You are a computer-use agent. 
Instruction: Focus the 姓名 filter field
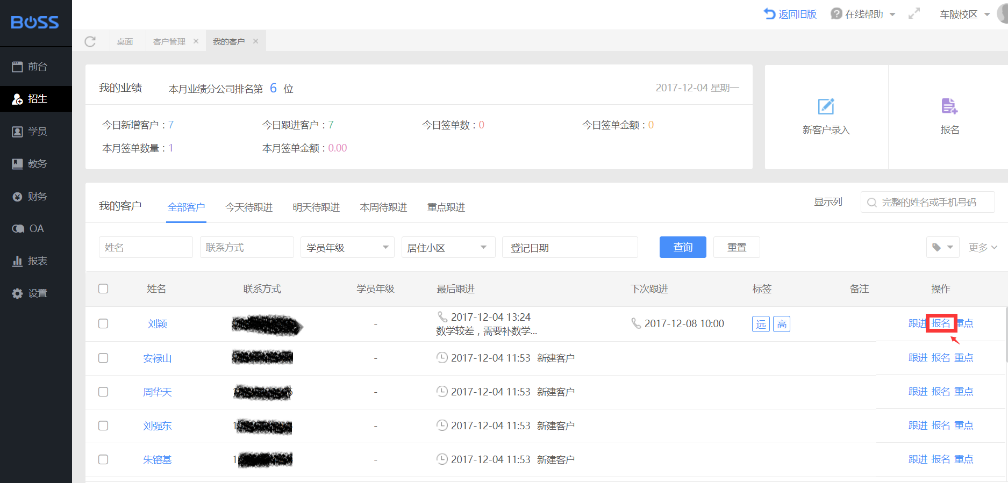click(x=146, y=247)
